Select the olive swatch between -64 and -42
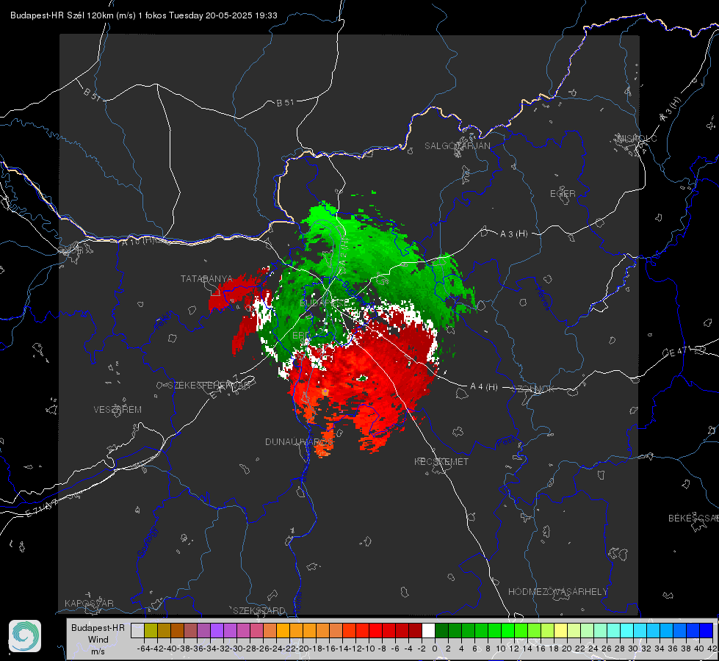This screenshot has height=661, width=719. (x=151, y=630)
